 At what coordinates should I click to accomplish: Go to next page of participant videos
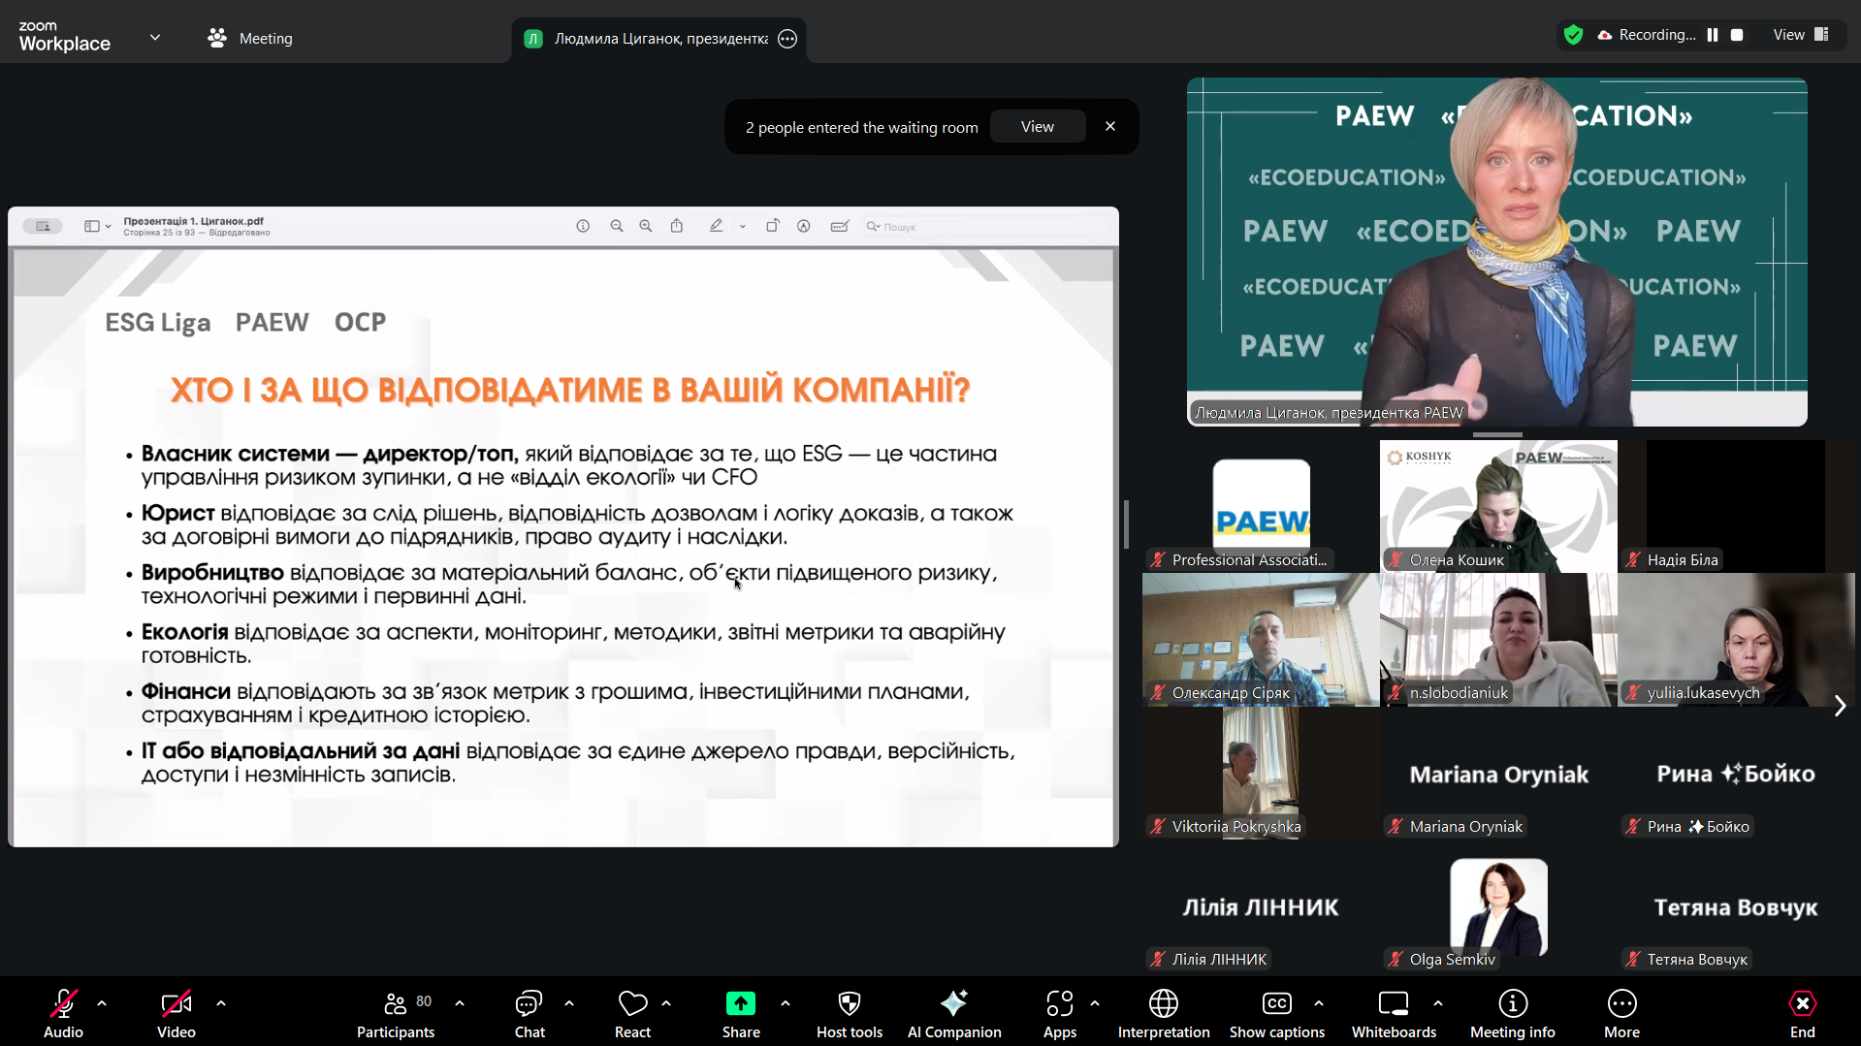tap(1839, 706)
